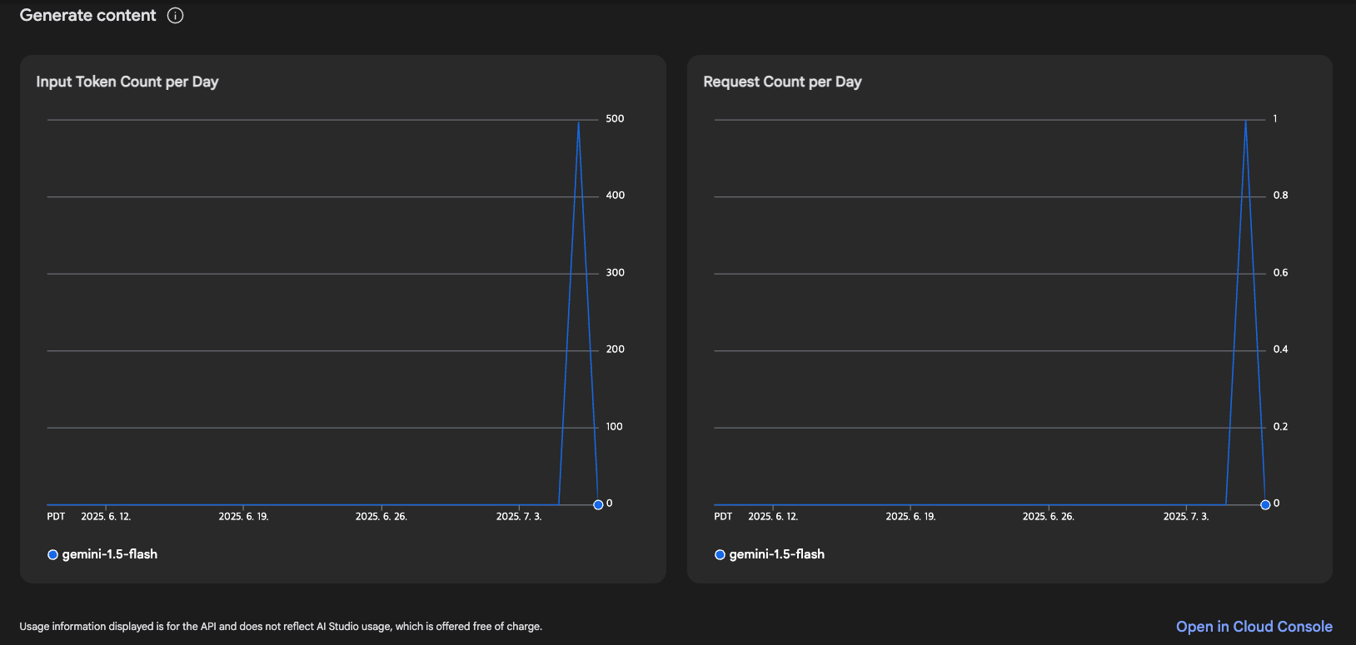The width and height of the screenshot is (1356, 645).
Task: Click the 2025. 6. 26. date on Request Count chart
Action: point(1048,517)
